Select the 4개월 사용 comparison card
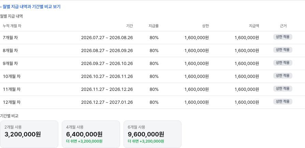Image resolution: width=305 pixels, height=148 pixels. tap(91, 134)
